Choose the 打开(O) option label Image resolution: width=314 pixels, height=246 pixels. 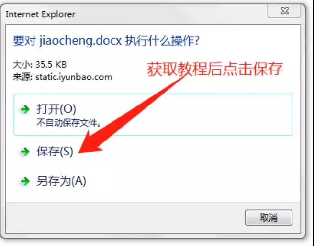tap(56, 109)
